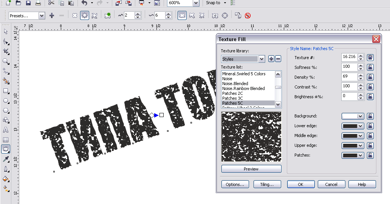Click the Preview button
Screen dimensions: 390x204
251,169
